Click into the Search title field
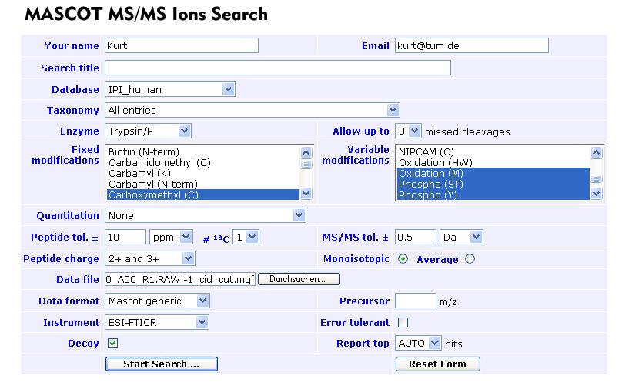This screenshot has height=389, width=632. point(278,68)
